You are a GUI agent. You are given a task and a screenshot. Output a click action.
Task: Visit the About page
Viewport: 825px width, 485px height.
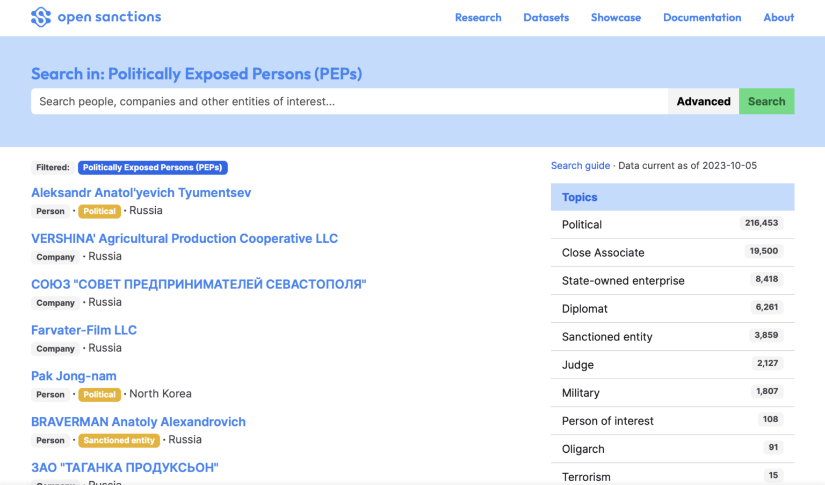(x=778, y=17)
